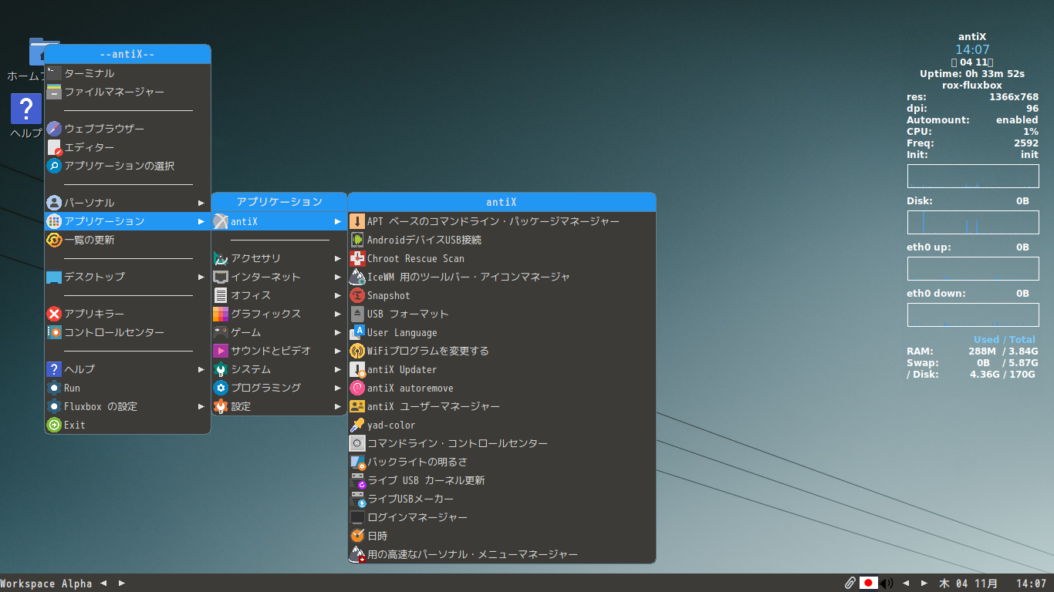
Task: Click the left window-cycle arrow near tray
Action: point(906,583)
